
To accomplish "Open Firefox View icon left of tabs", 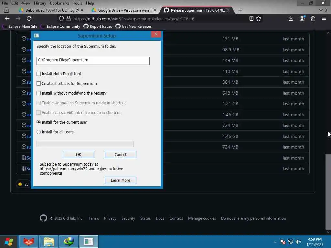I will (6, 10).
